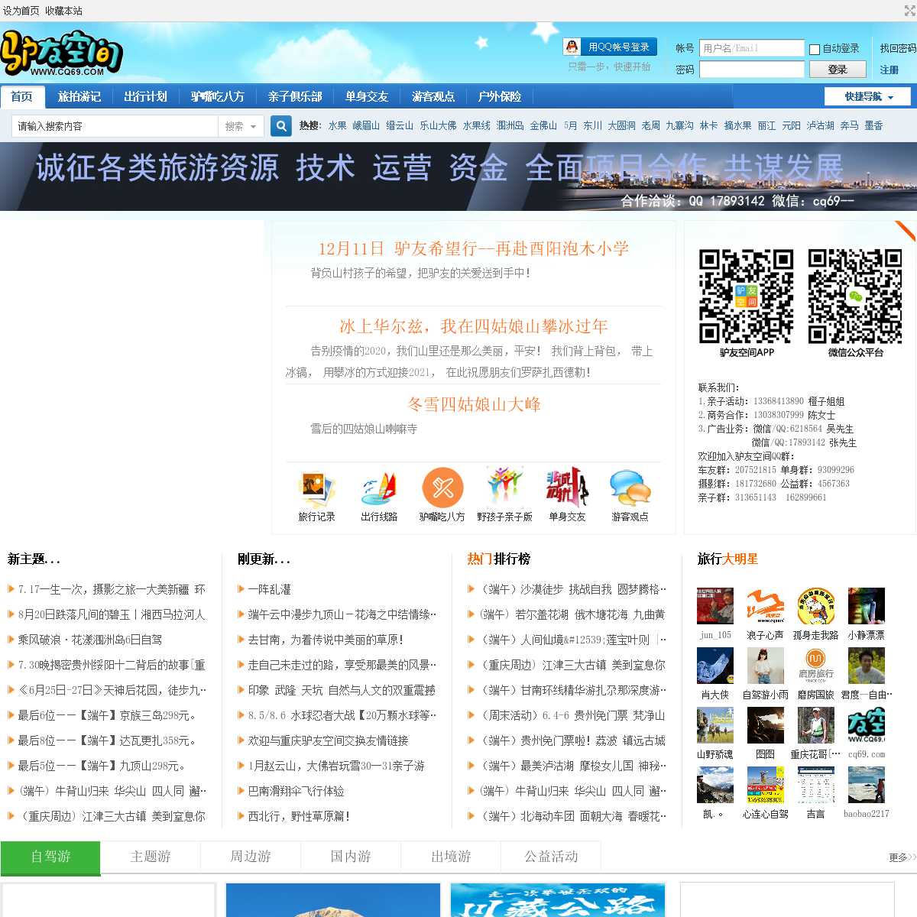Switch to the 出境游 tab

coord(451,857)
